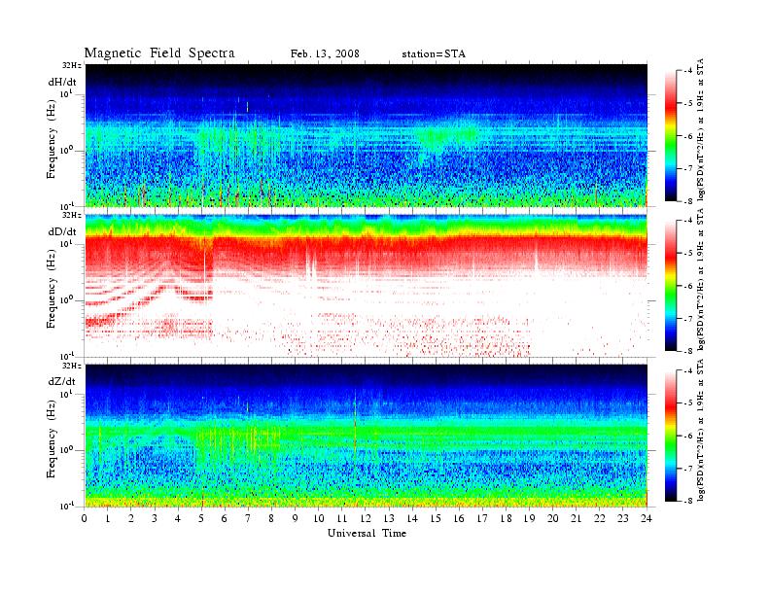Click the dZ/dt panel color bar
Image resolution: width=770 pixels, height=595 pixels.
671,436
